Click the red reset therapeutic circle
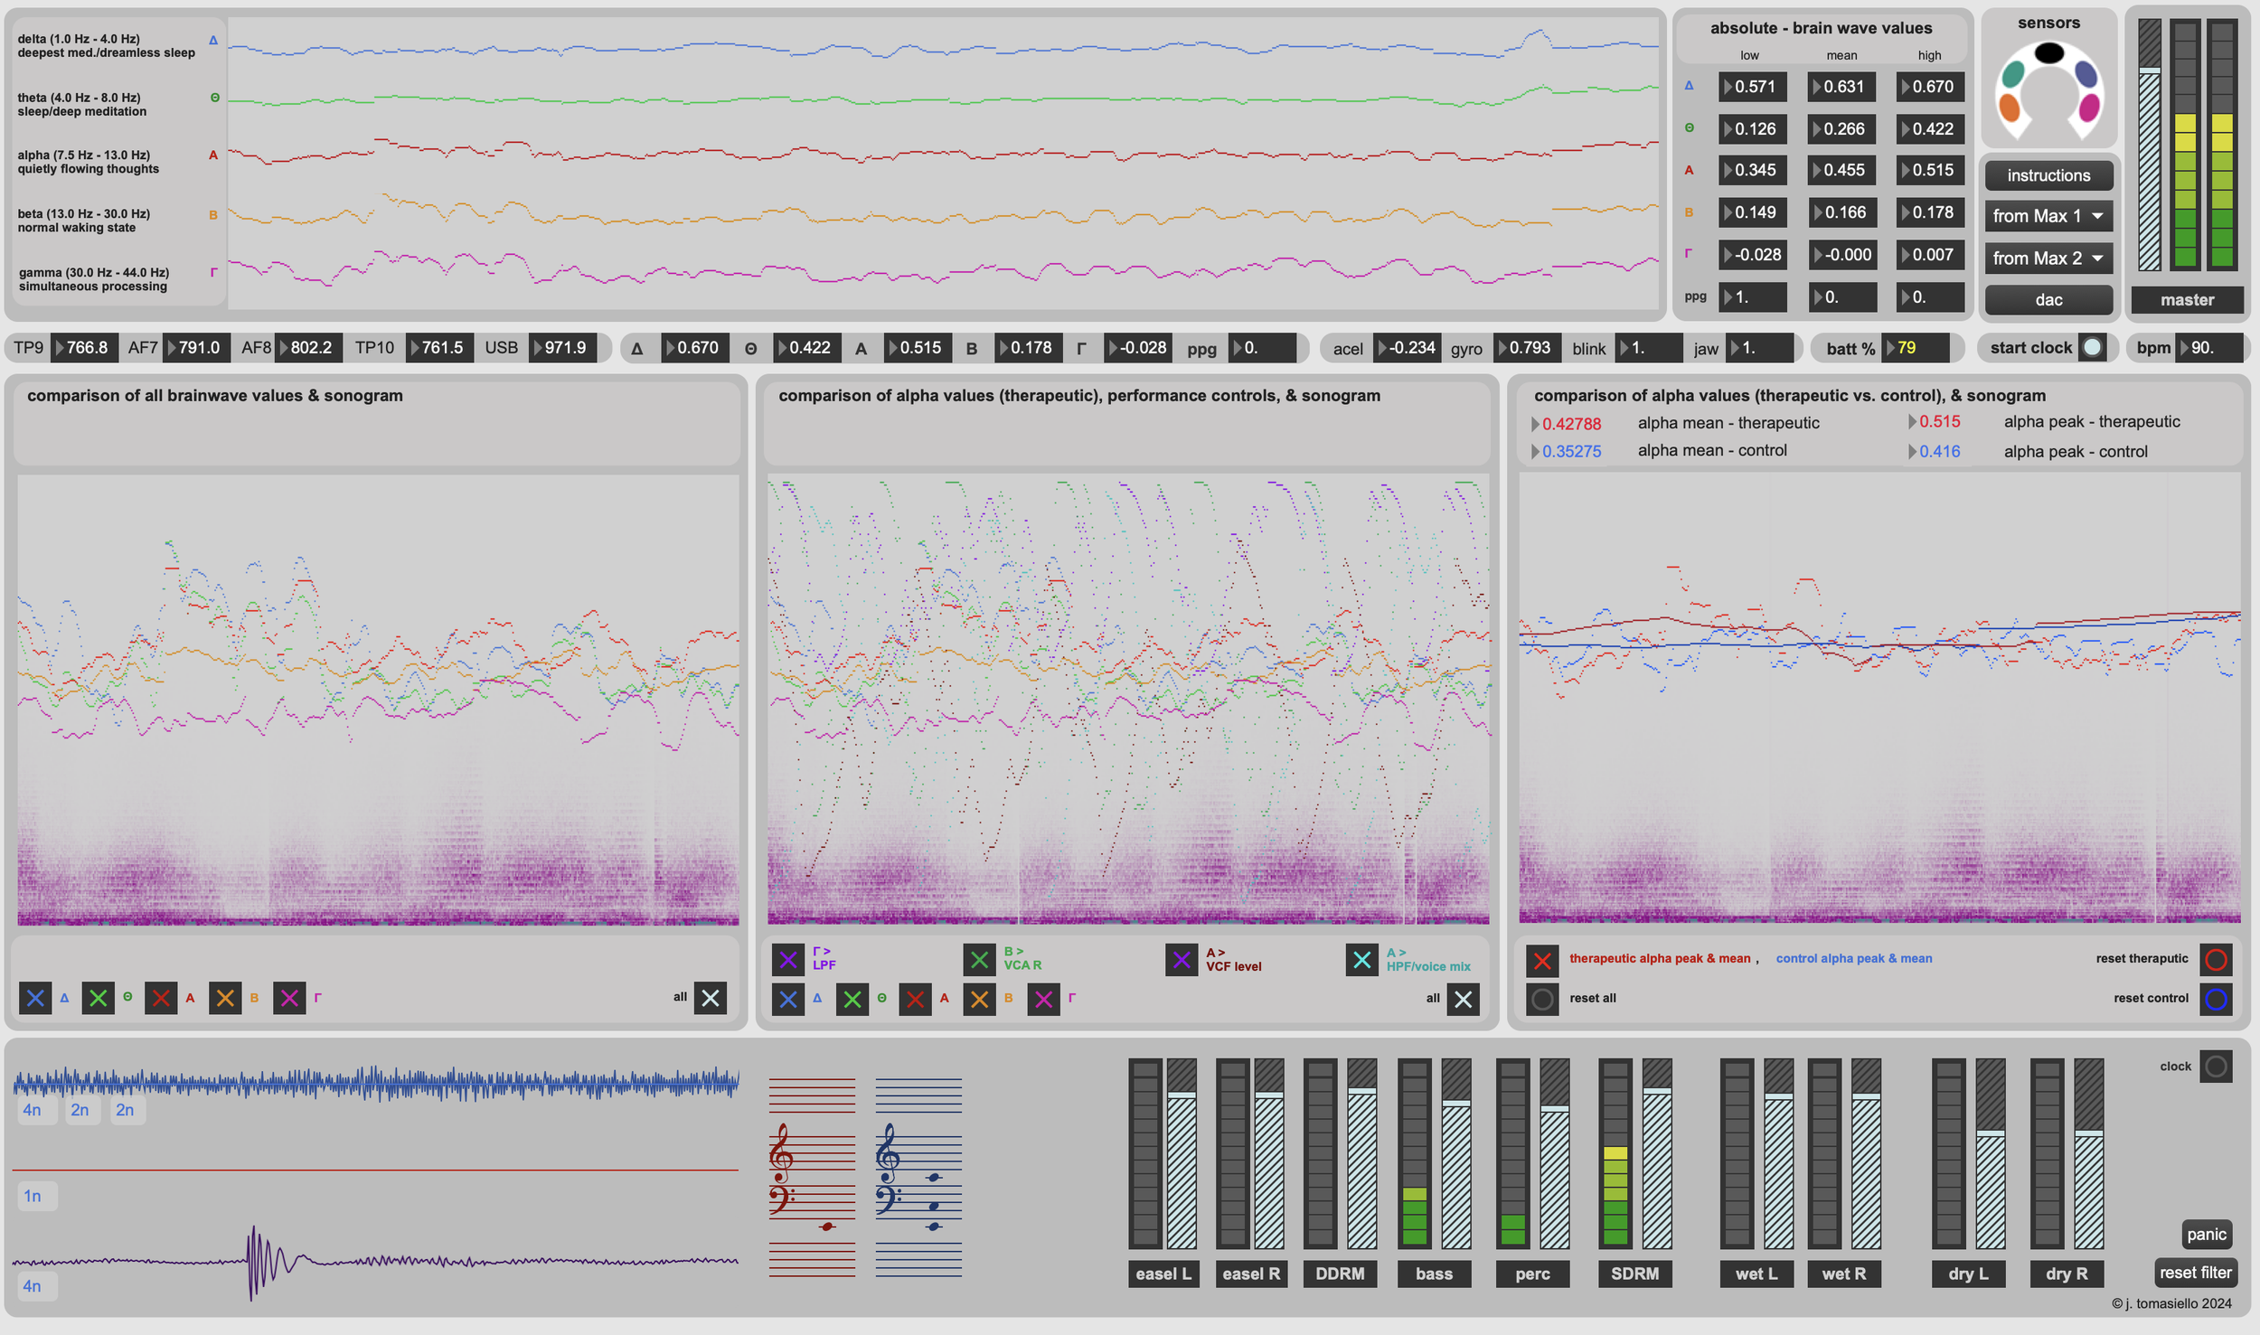 click(2215, 959)
